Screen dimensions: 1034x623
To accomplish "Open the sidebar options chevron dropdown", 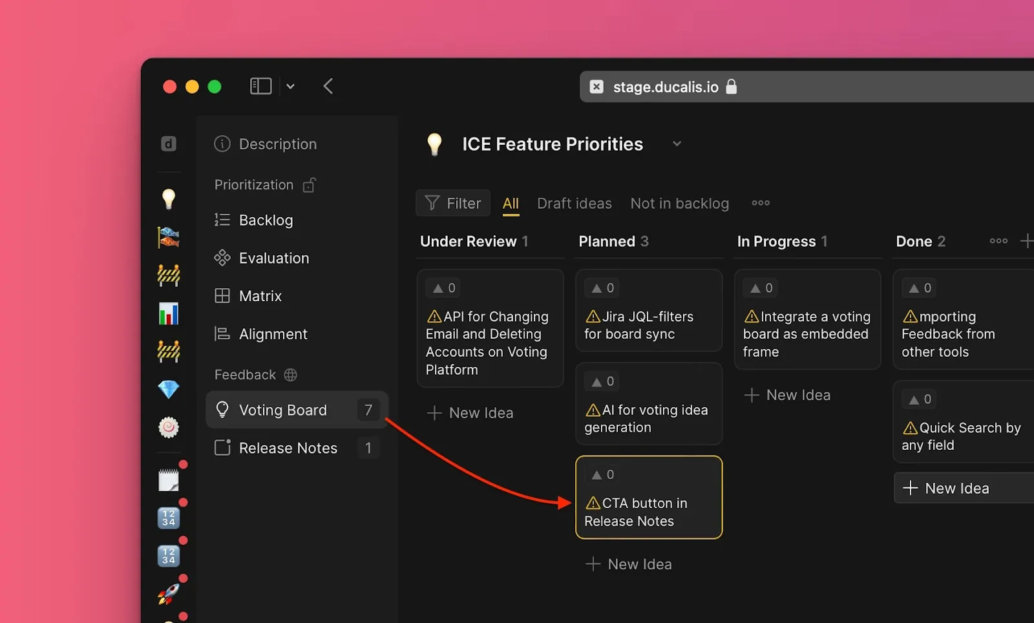I will point(291,86).
